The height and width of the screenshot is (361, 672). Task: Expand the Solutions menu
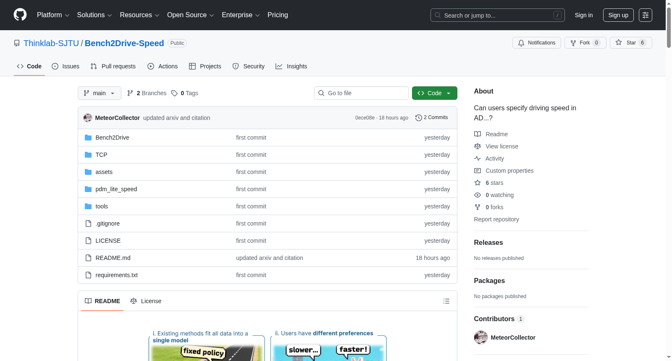point(94,15)
